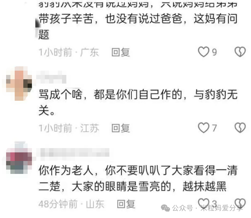Like the comment starting 骂成个啥
Screen dimensions: 251x218
click(203, 128)
